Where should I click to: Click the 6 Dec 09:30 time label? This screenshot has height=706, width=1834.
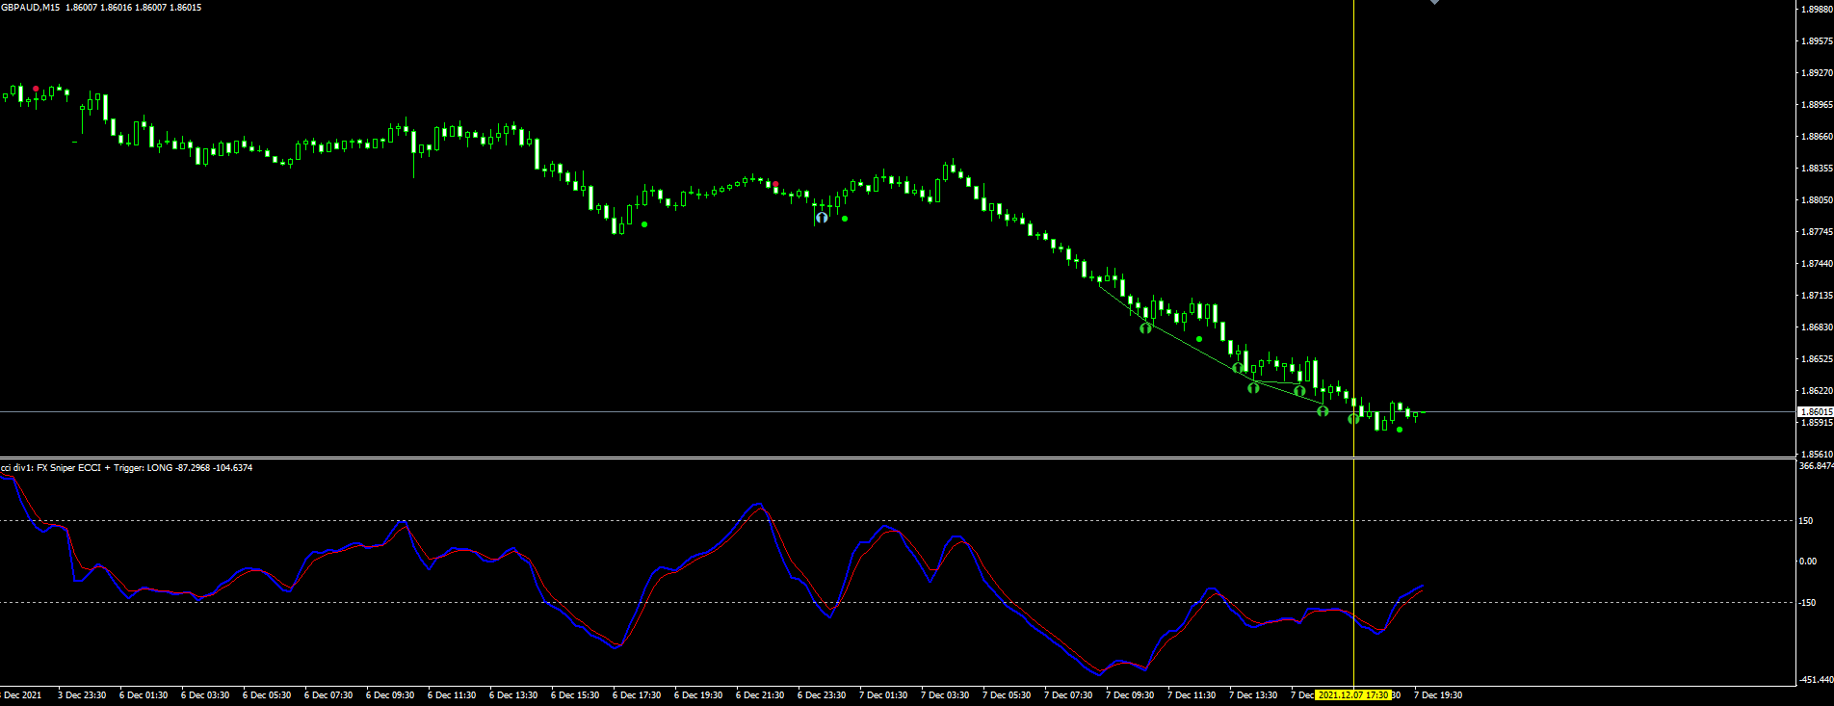point(390,695)
